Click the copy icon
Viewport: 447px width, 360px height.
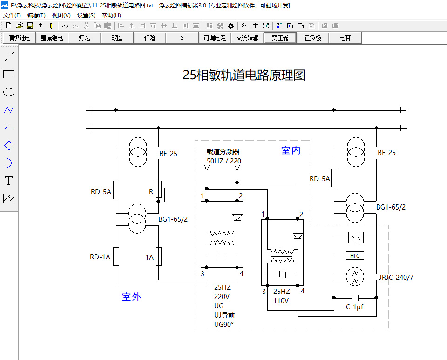(97, 26)
